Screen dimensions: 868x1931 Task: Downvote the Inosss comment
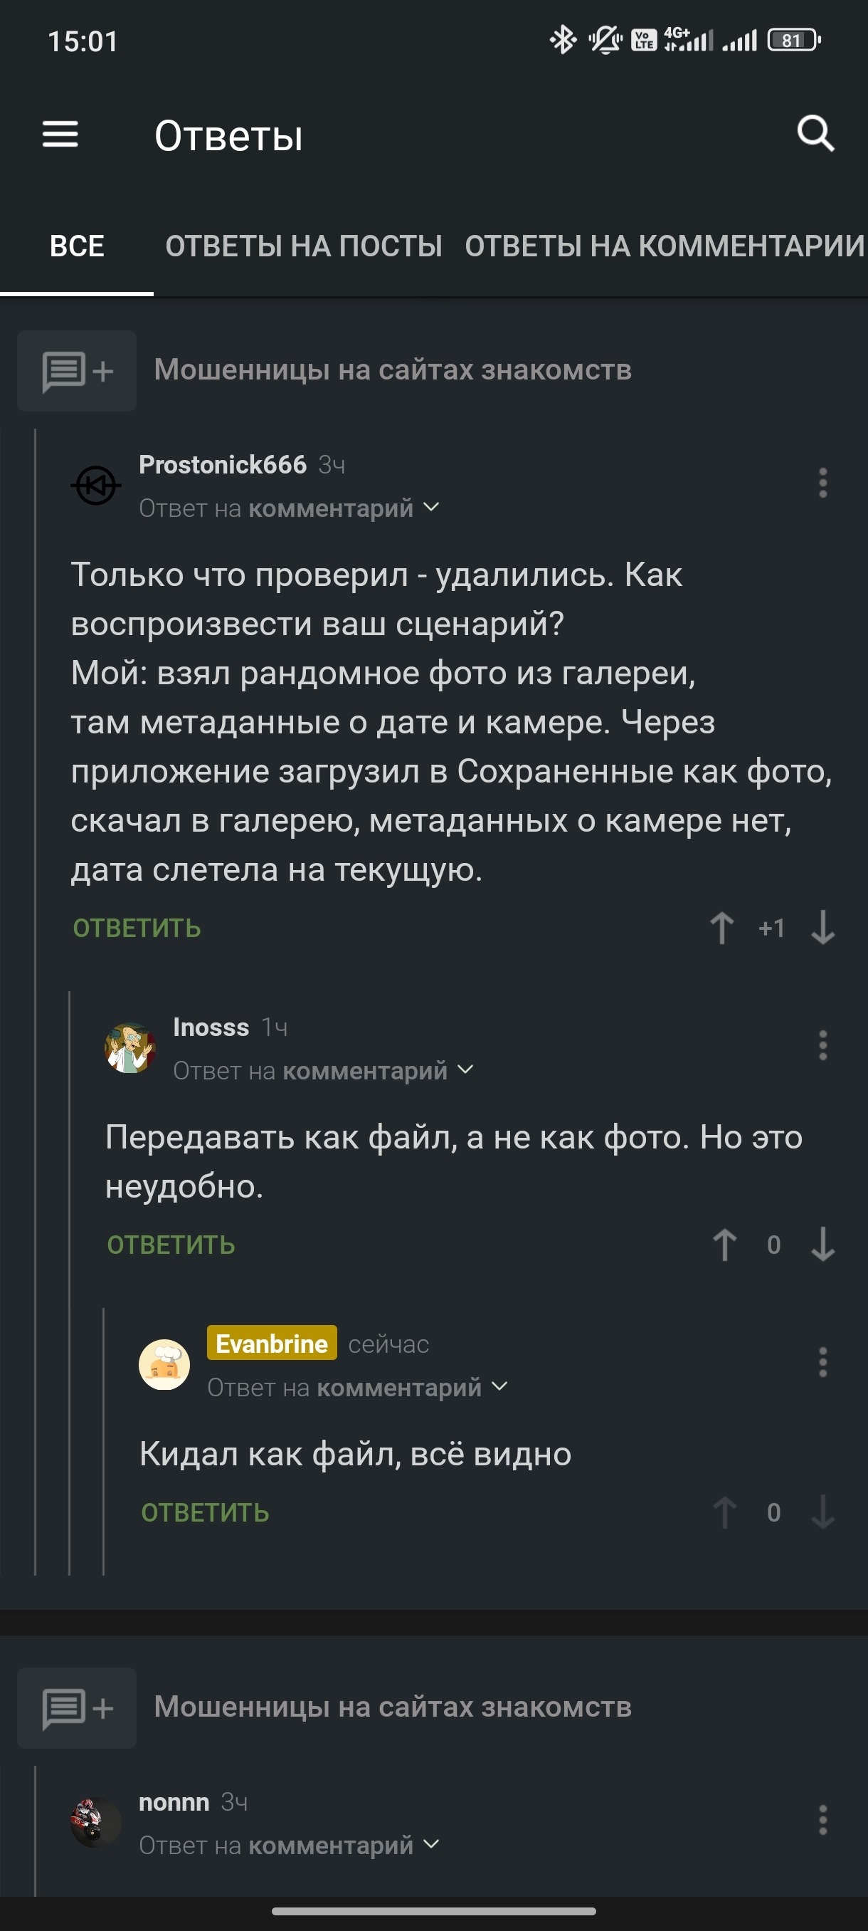click(822, 1245)
